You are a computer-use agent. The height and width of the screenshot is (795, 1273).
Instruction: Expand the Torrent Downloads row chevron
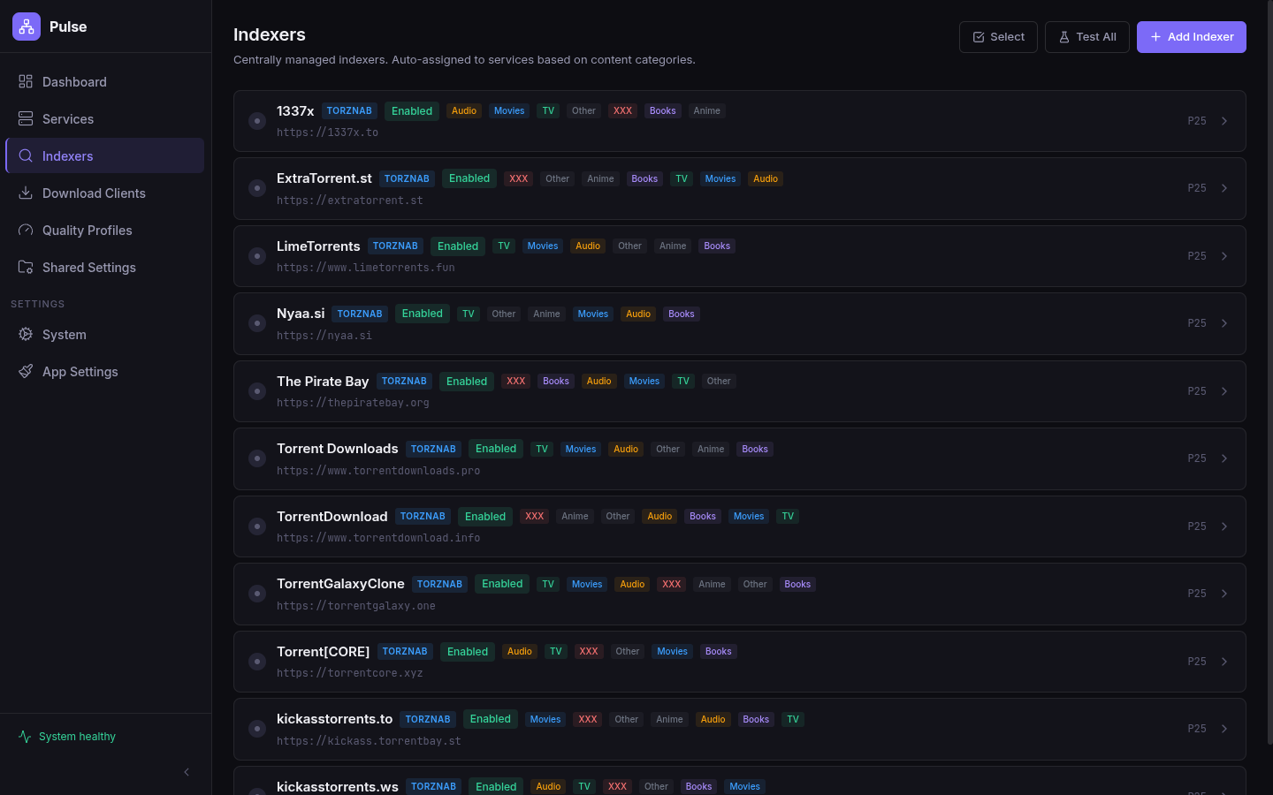click(1224, 458)
